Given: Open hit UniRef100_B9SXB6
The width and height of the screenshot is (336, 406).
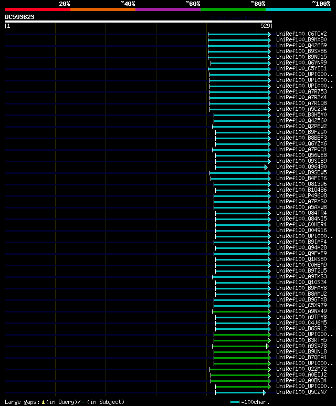Looking at the screenshot, I should pos(301,51).
